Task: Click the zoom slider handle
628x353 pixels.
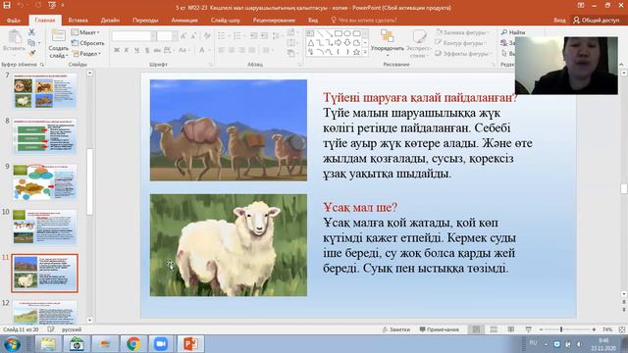Action: click(x=561, y=329)
